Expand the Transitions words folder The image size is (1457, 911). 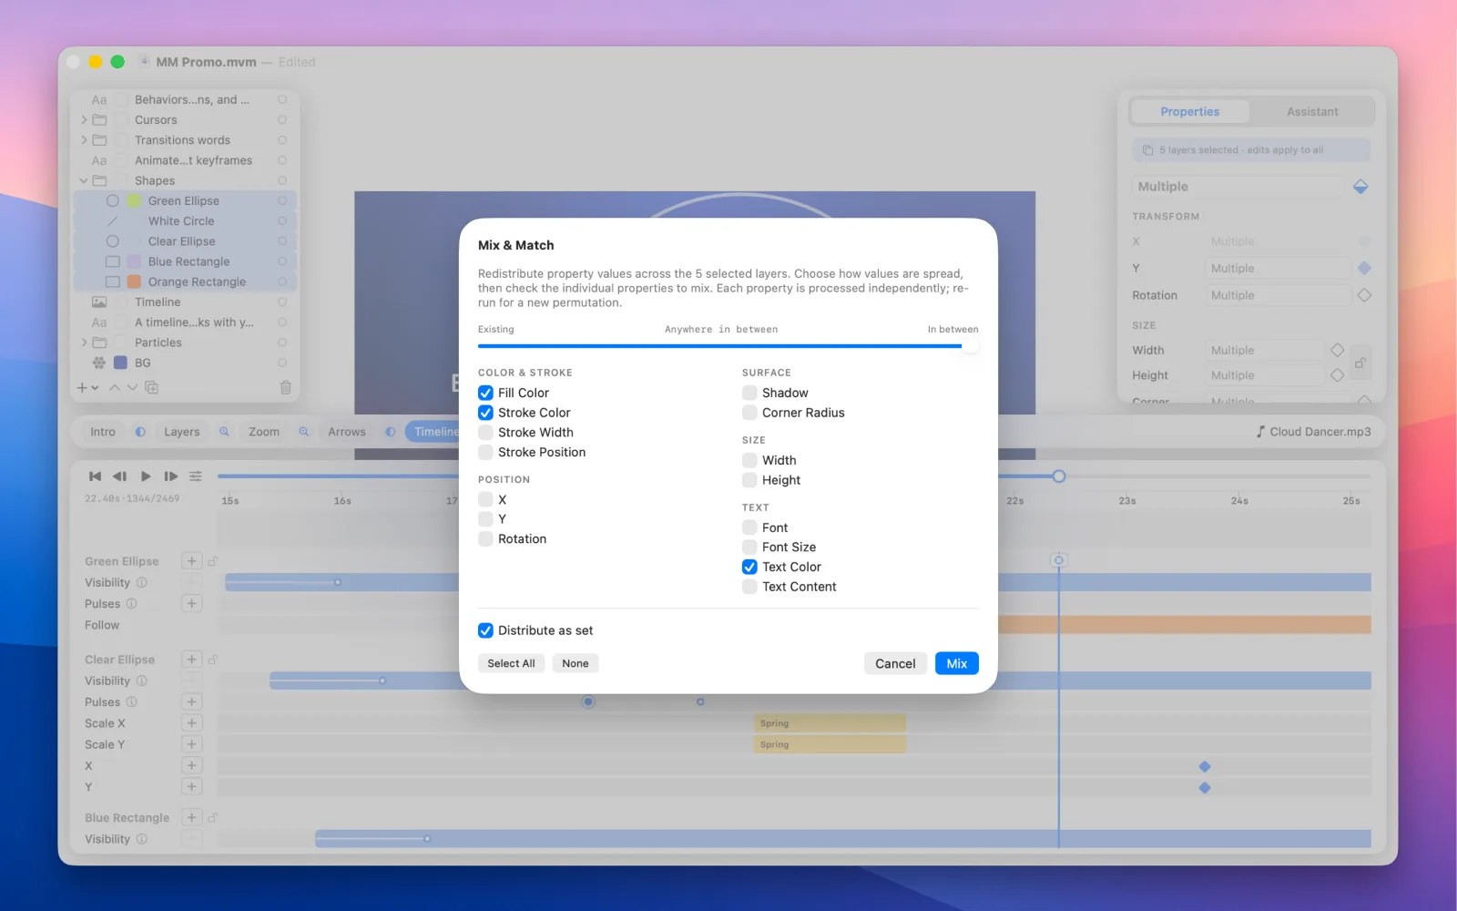[x=84, y=140]
